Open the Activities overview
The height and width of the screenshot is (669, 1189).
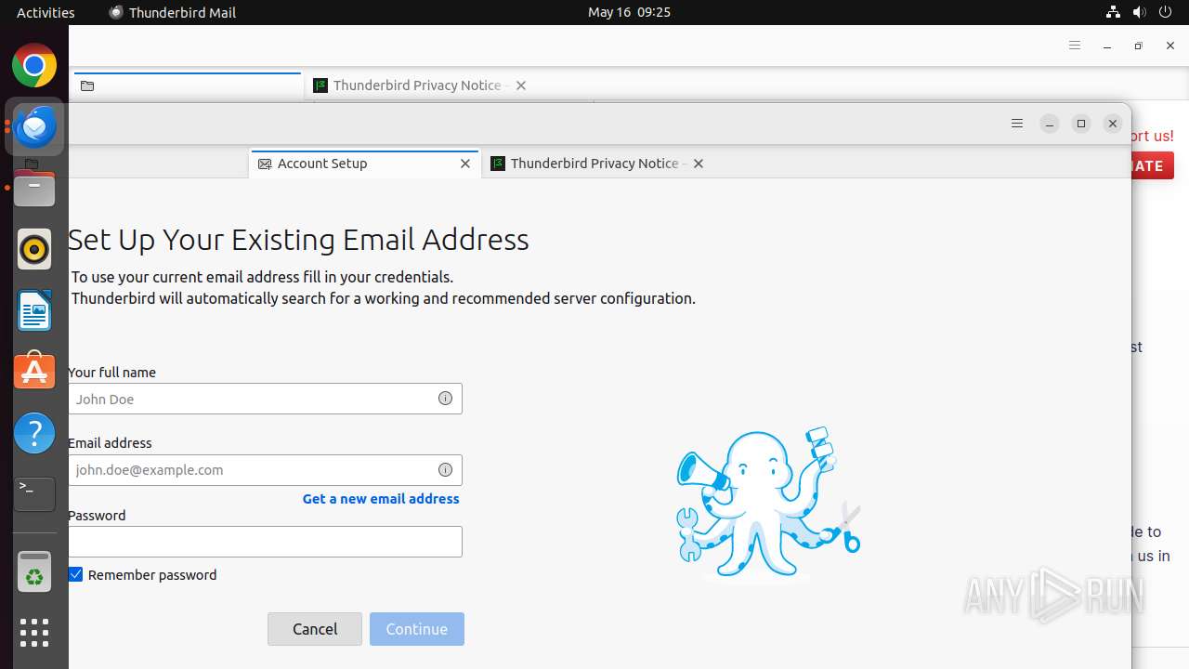tap(46, 12)
